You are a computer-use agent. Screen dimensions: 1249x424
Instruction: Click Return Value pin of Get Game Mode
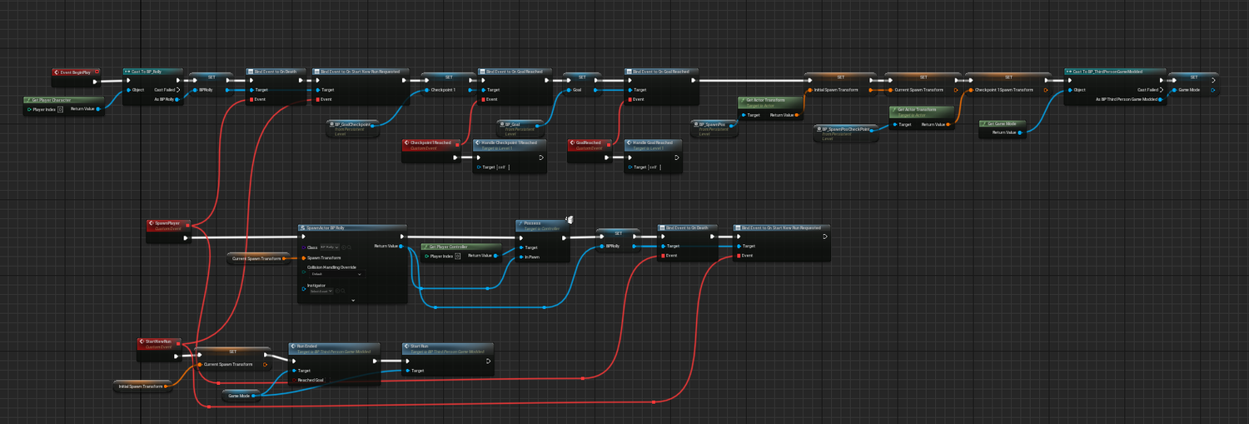1020,132
